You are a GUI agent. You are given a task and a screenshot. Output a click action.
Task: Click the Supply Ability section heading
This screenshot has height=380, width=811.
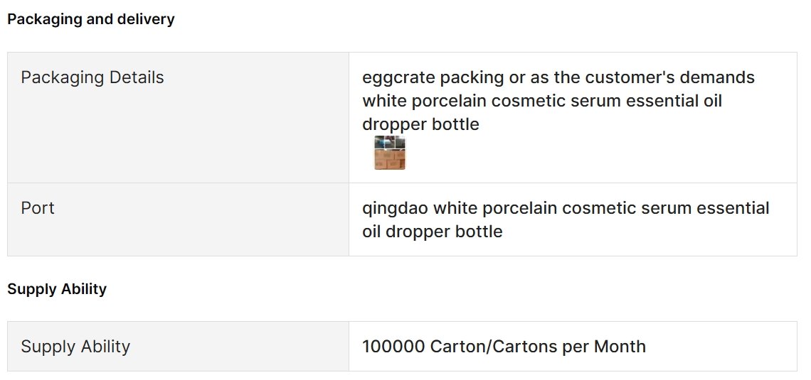[x=57, y=288]
